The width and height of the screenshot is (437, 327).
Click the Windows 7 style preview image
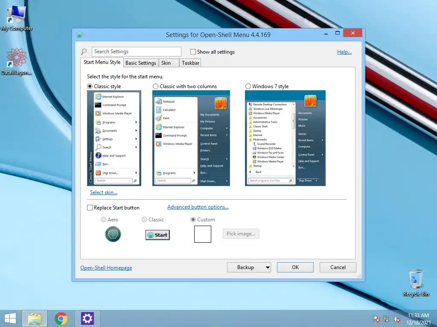tap(285, 138)
